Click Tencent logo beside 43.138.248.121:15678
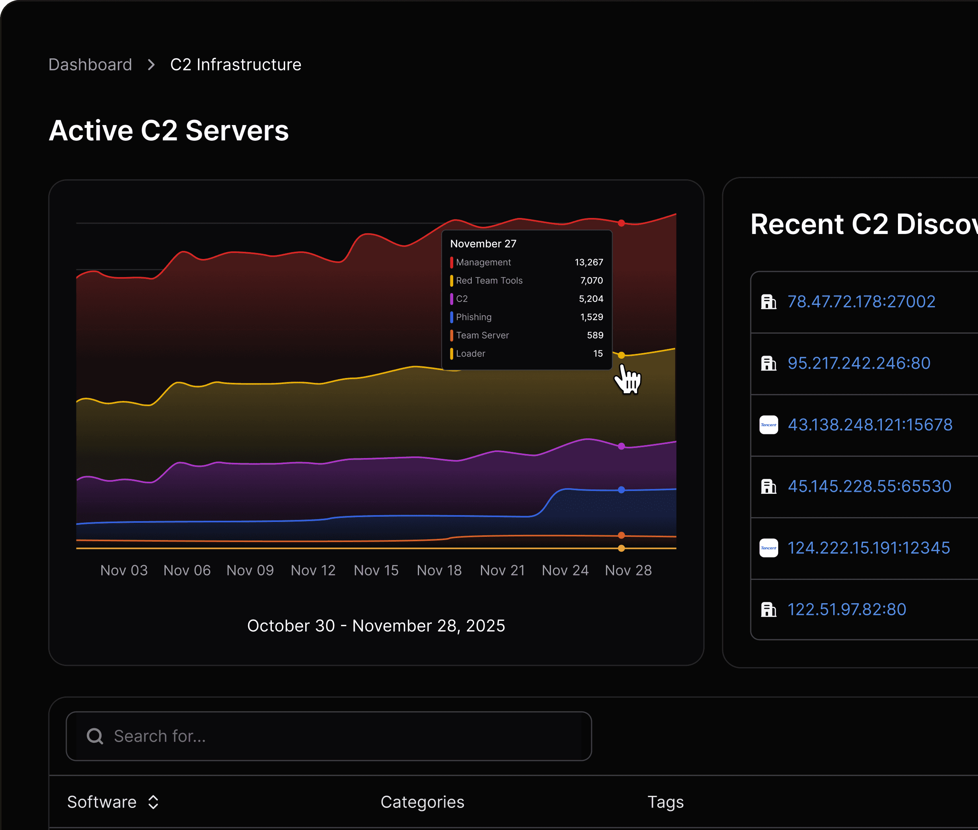The image size is (978, 830). (x=768, y=425)
